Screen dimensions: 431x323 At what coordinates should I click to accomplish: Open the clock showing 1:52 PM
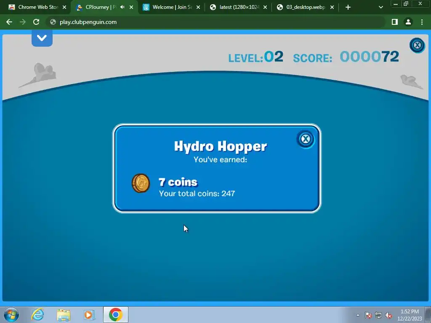(410, 315)
